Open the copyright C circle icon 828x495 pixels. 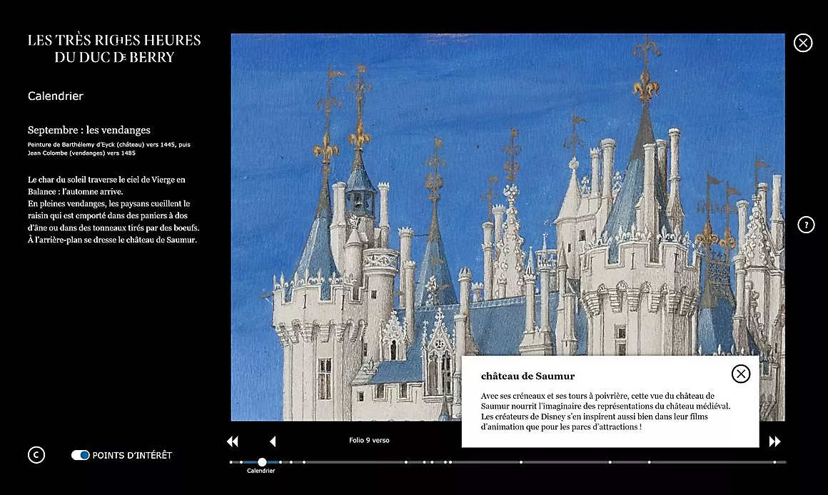[36, 455]
